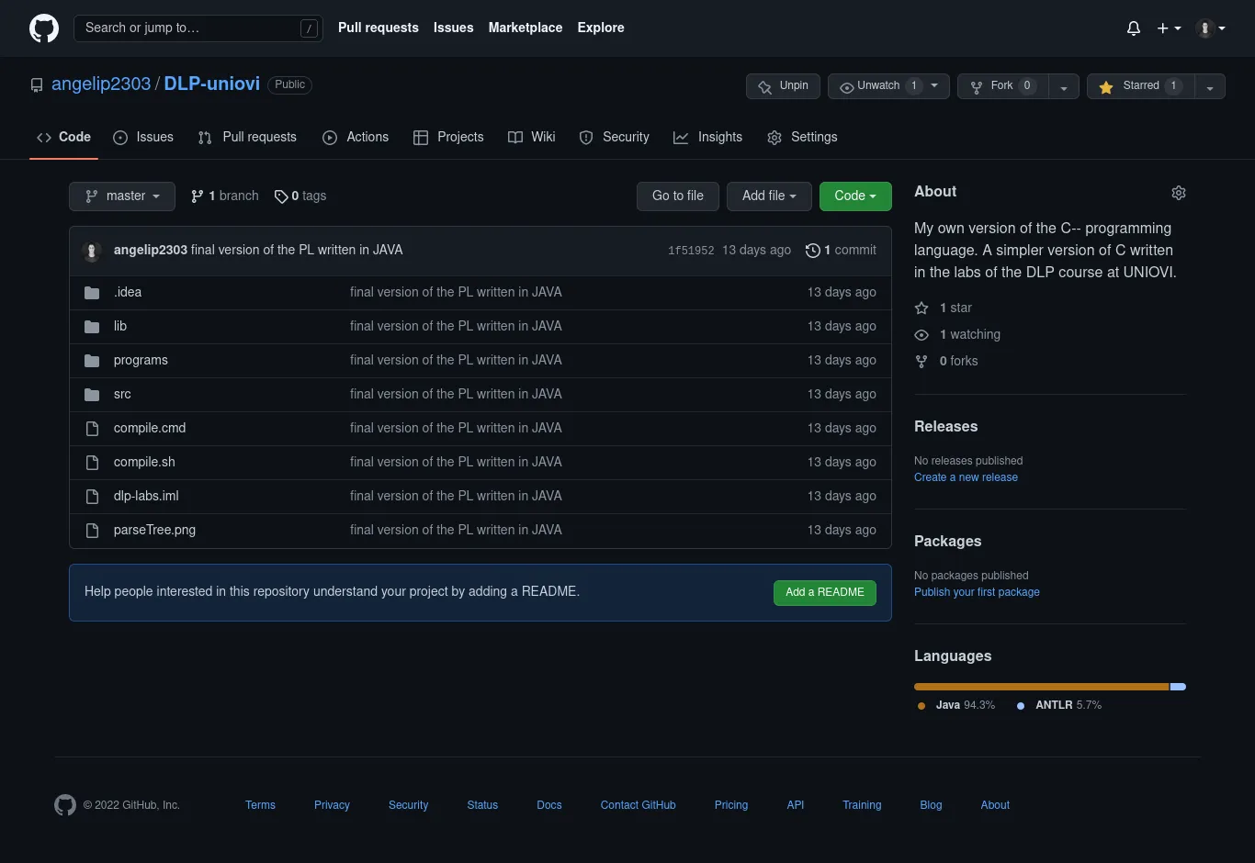
Task: Open the Unwatch notifications dropdown
Action: pyautogui.click(x=888, y=86)
